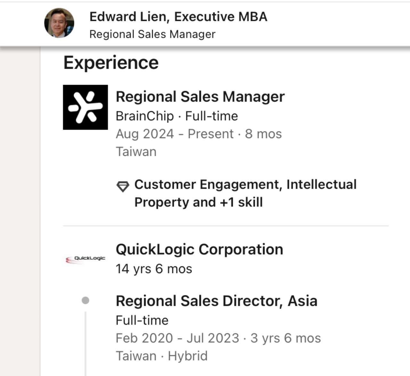The height and width of the screenshot is (376, 410).
Task: Click the Taiwan · Hybrid location text
Action: [x=161, y=356]
